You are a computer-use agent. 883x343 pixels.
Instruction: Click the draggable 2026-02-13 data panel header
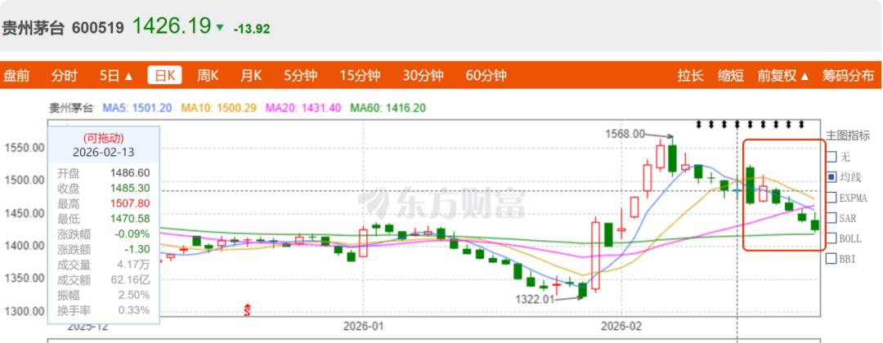pyautogui.click(x=103, y=145)
